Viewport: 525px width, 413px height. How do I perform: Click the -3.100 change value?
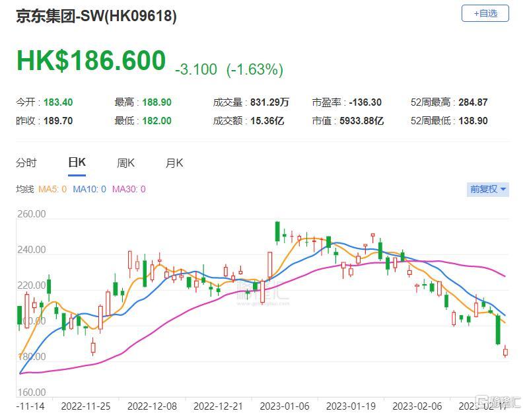pos(196,69)
